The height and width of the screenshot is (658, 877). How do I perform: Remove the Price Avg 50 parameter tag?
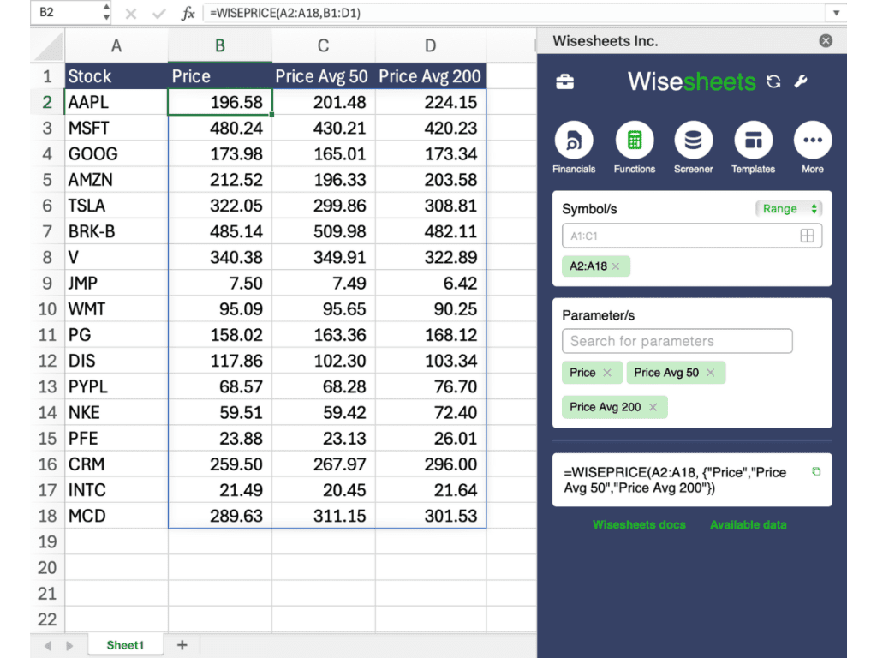tap(711, 373)
